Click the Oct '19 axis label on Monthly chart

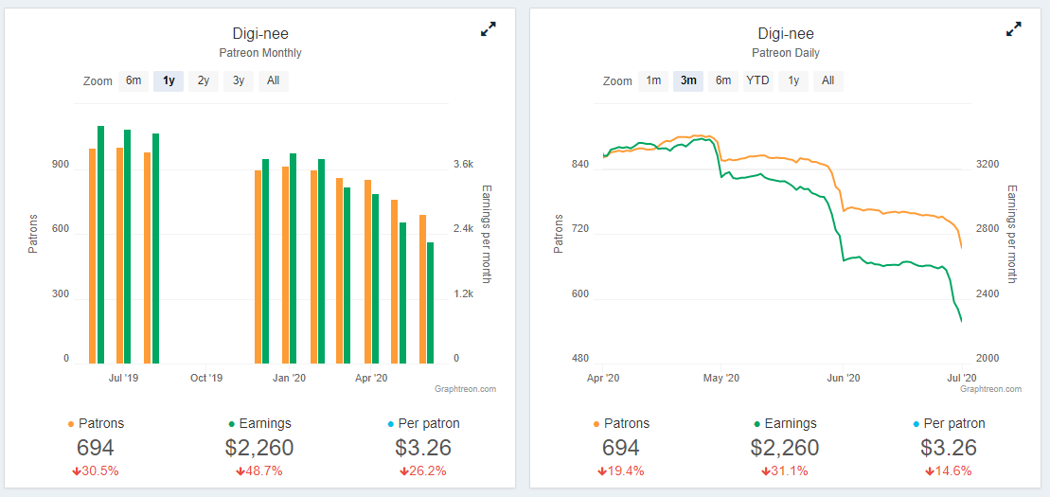click(x=206, y=379)
